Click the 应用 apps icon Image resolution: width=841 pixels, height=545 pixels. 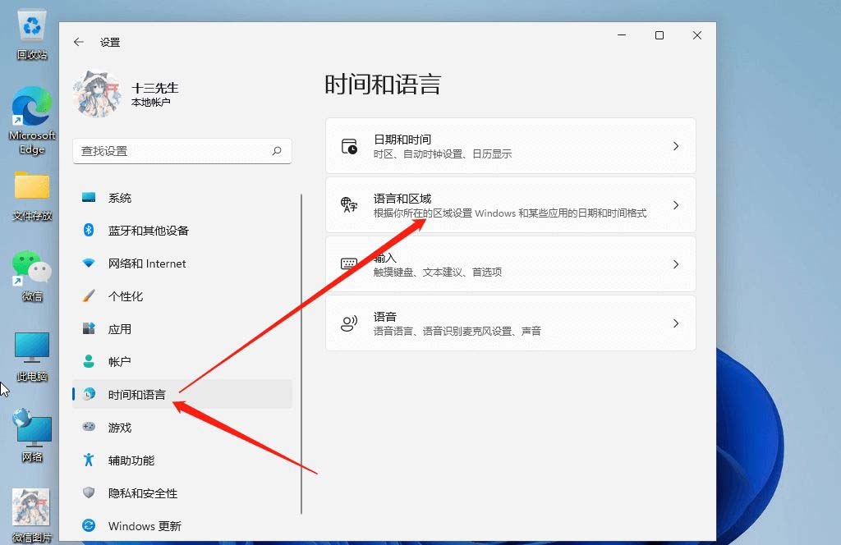point(89,328)
